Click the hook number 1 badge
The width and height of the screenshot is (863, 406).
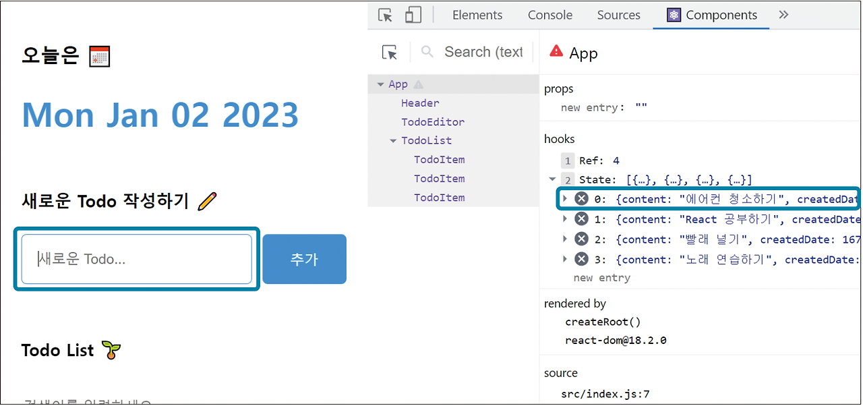568,161
